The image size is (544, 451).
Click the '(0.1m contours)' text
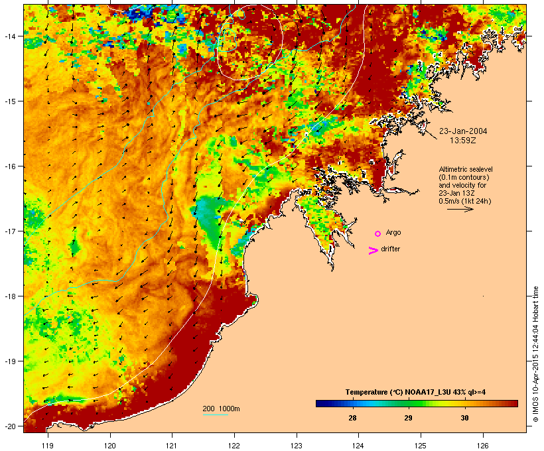pyautogui.click(x=464, y=177)
